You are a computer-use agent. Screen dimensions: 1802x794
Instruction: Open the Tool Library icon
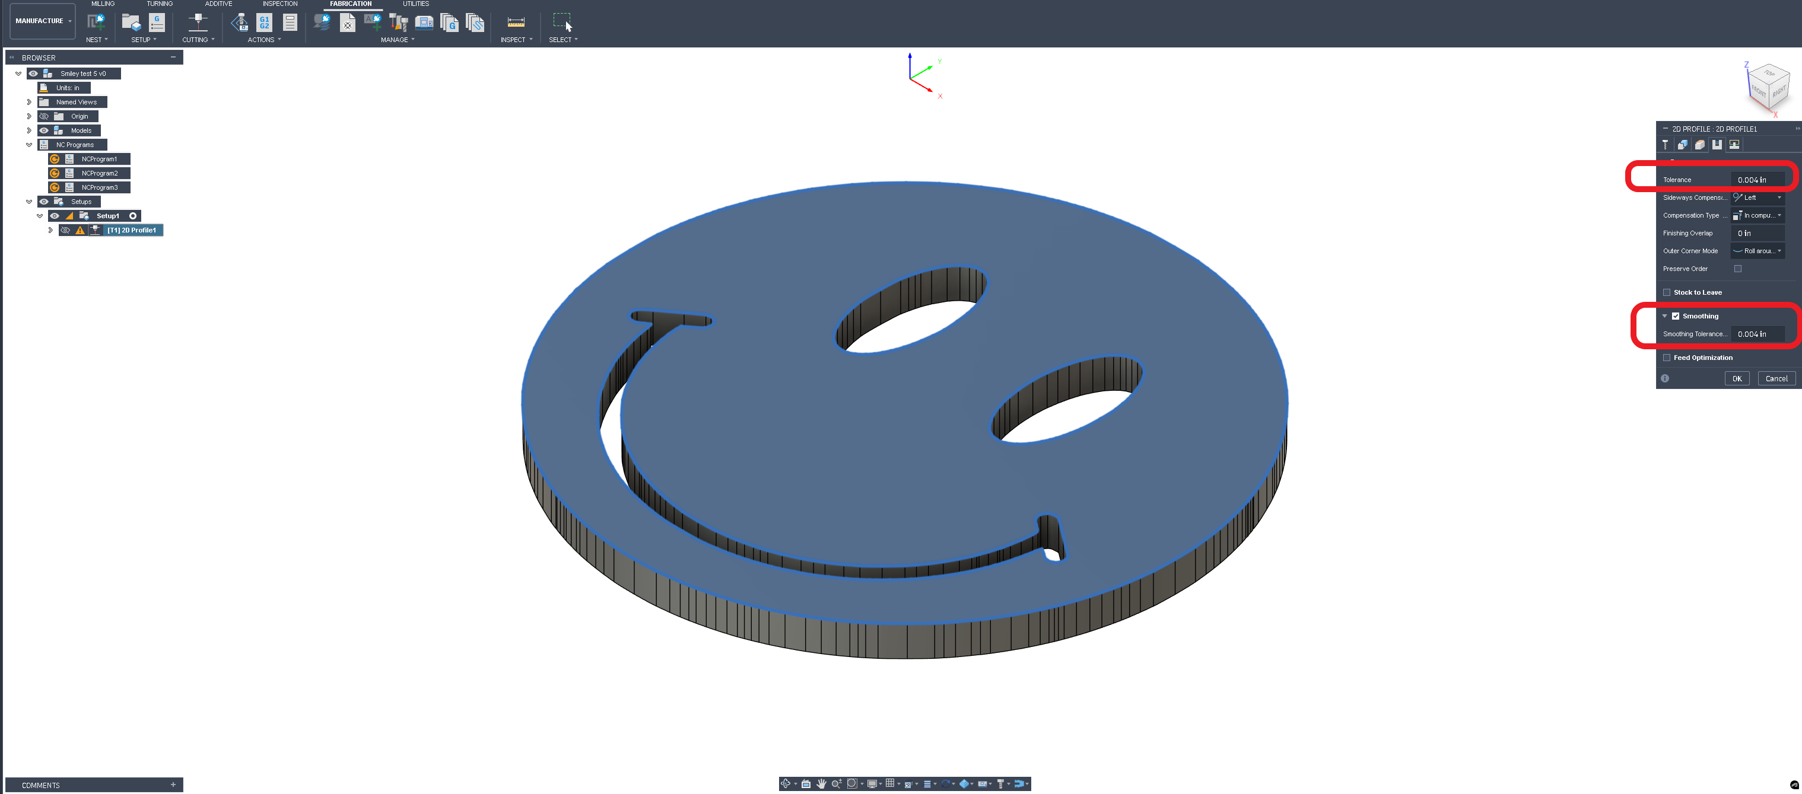[x=398, y=23]
